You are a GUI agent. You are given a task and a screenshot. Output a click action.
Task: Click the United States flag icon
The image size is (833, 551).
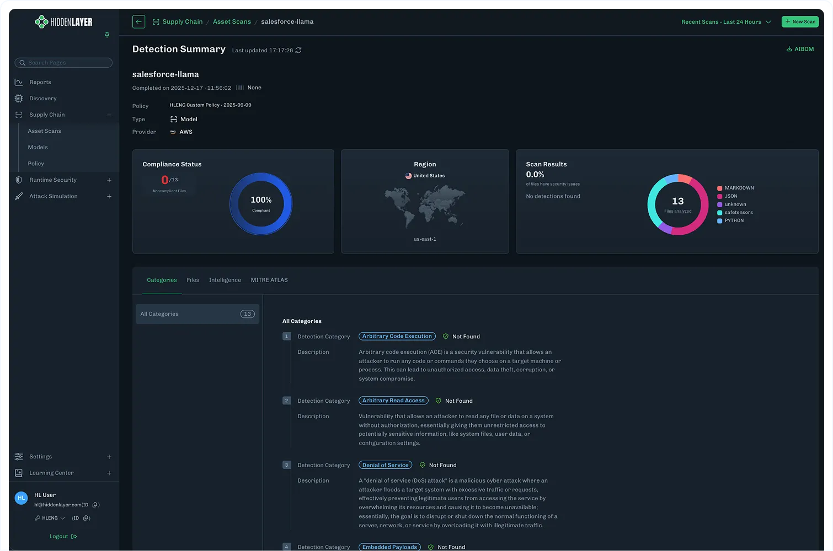click(x=408, y=176)
